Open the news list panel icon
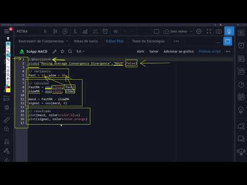 point(241,59)
